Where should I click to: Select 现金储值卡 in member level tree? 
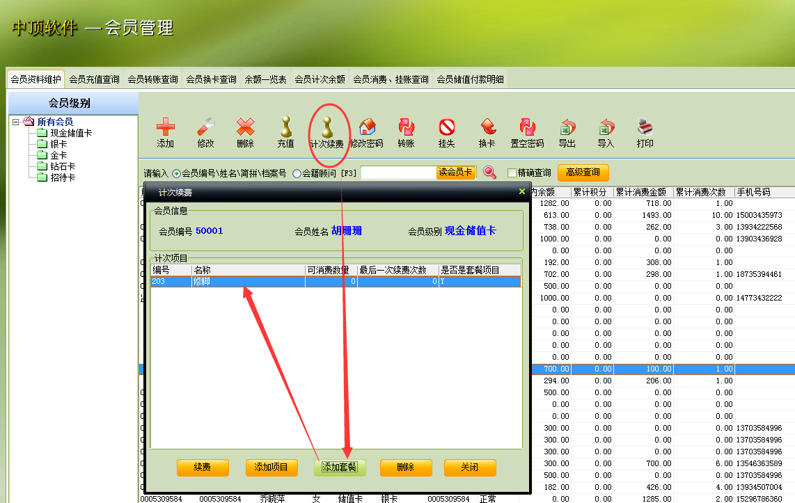tap(71, 133)
